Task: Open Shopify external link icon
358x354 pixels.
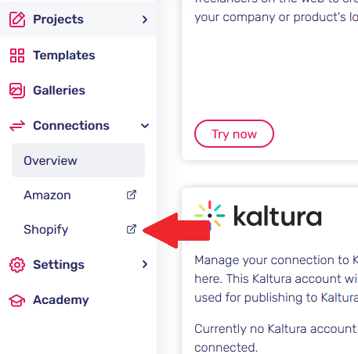Action: [x=132, y=229]
